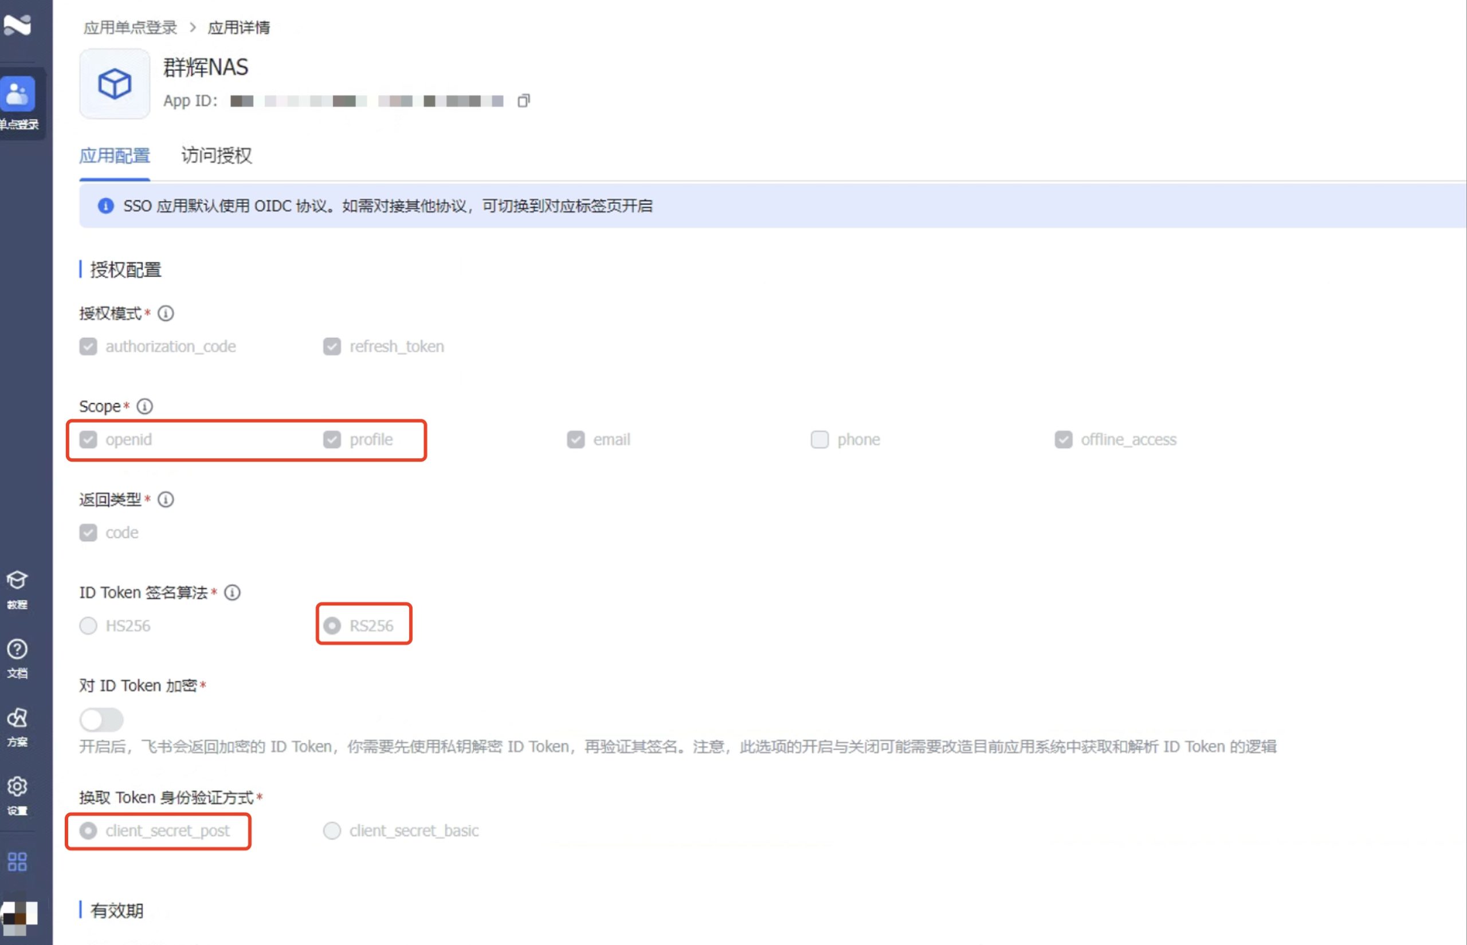Uncheck the email scope checkbox
Image resolution: width=1467 pixels, height=945 pixels.
(576, 439)
